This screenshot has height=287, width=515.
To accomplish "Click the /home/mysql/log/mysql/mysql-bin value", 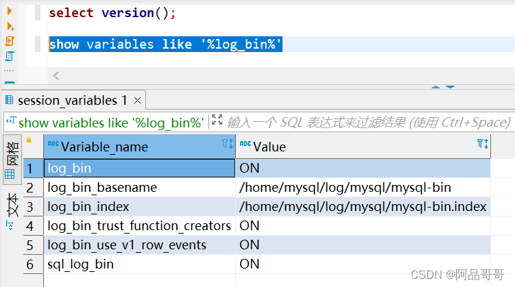I will 363,188.
